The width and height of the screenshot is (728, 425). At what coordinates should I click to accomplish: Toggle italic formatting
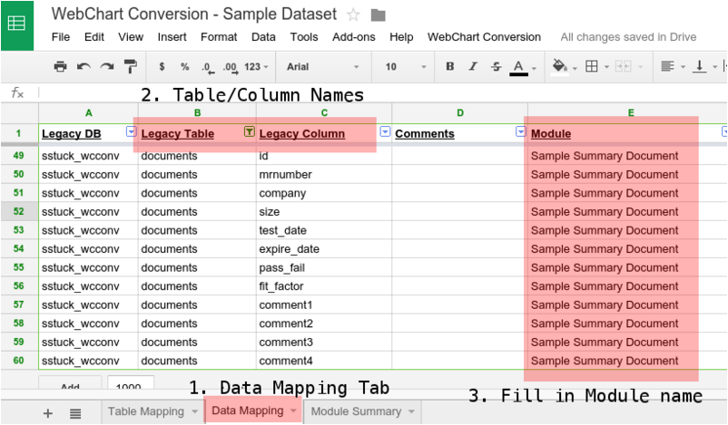473,67
